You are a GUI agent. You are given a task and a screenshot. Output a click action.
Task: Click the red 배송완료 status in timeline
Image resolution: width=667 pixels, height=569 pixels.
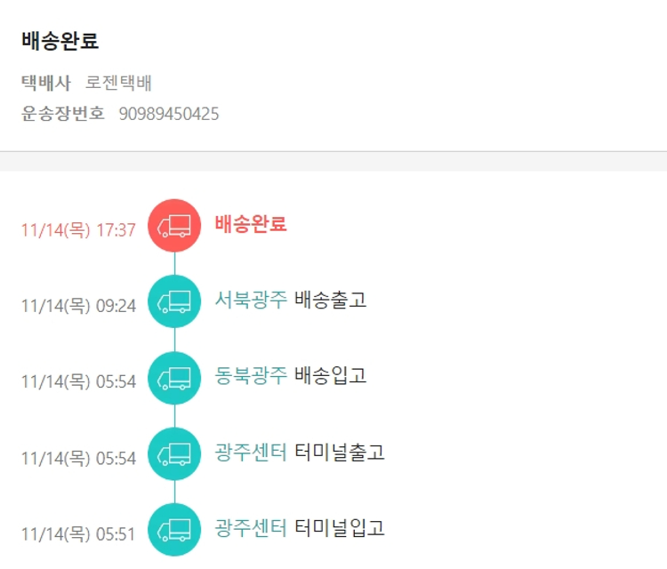coord(251,224)
